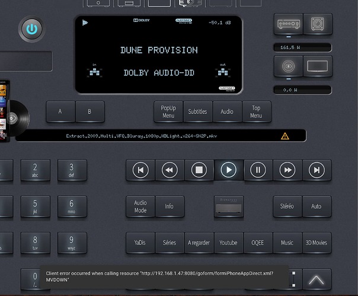Toggle the main power button

coord(32,29)
